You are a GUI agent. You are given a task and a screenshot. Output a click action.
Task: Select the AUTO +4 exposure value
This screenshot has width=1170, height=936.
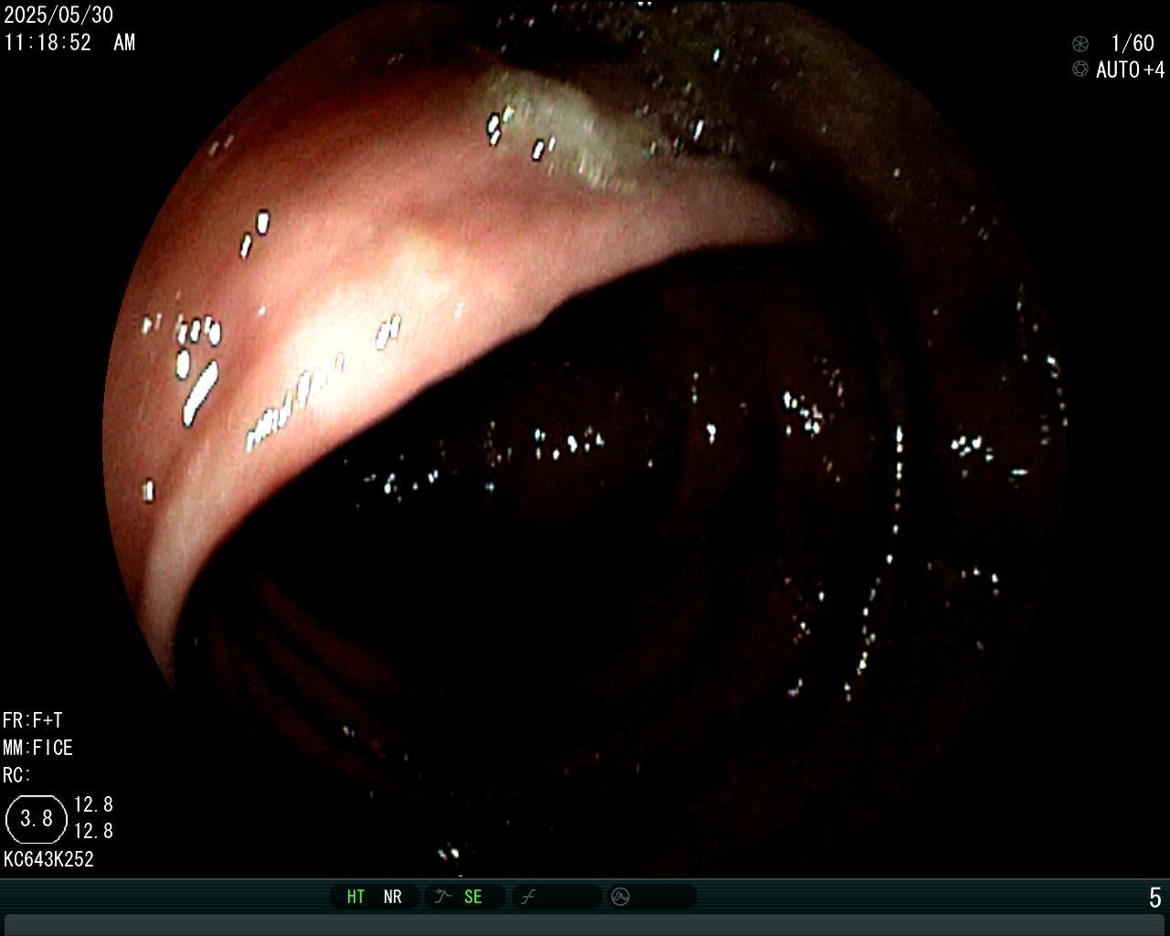coord(1131,69)
